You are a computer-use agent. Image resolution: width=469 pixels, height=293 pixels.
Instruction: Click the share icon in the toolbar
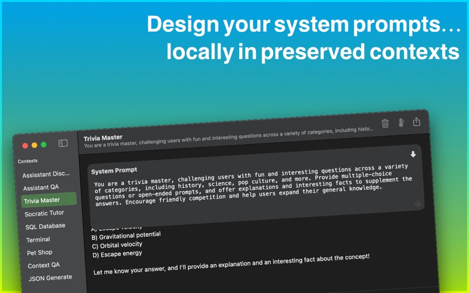[x=416, y=122]
